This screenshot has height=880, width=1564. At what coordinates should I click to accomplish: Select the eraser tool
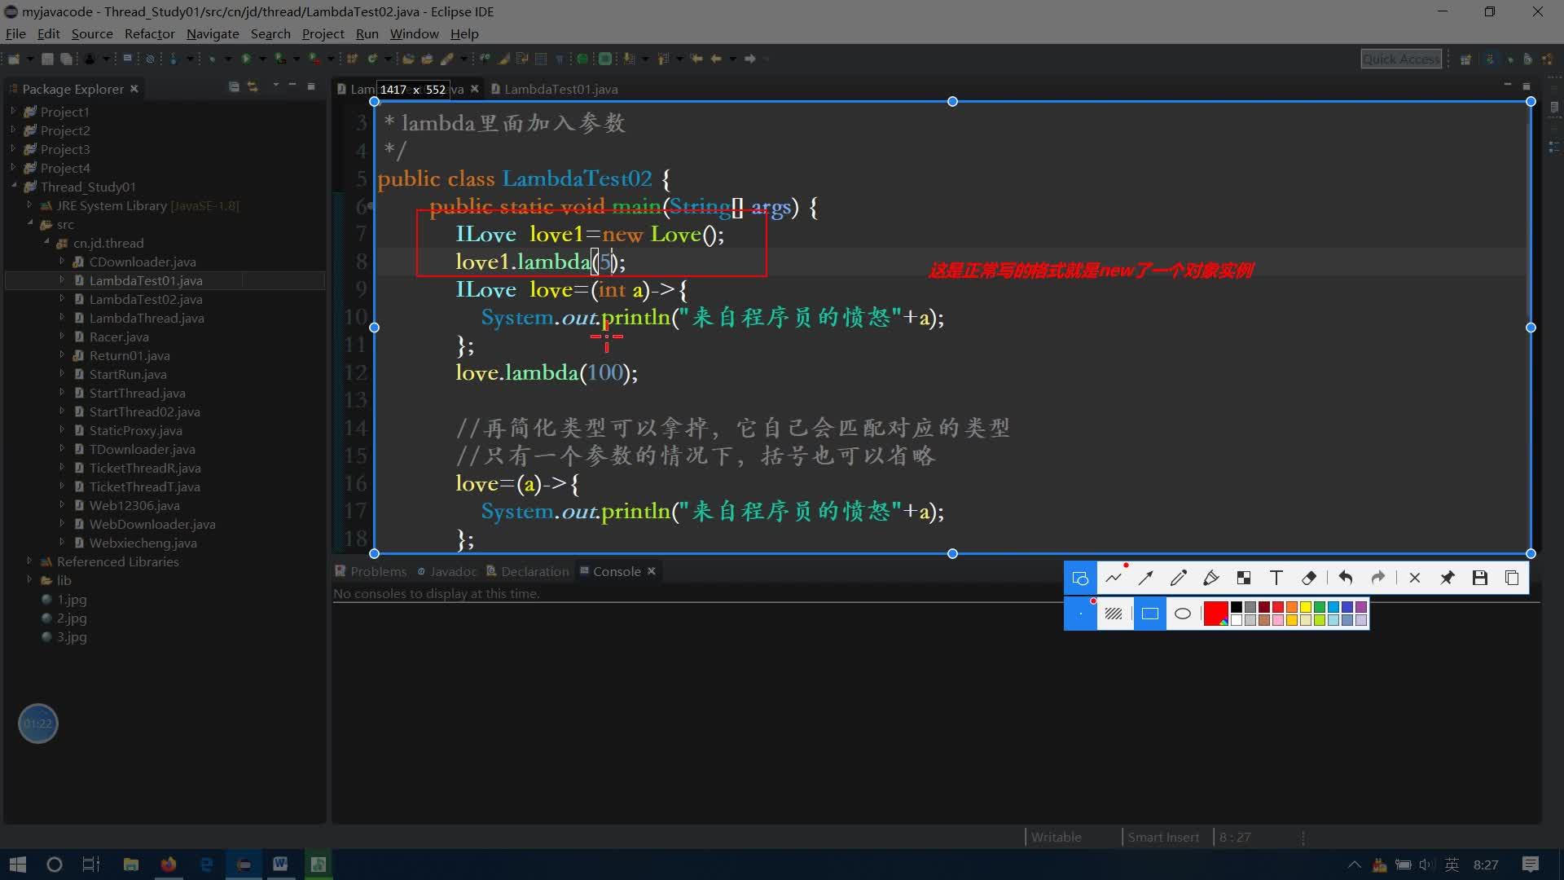(1309, 579)
